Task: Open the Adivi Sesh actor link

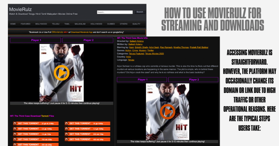Action: click(x=154, y=47)
